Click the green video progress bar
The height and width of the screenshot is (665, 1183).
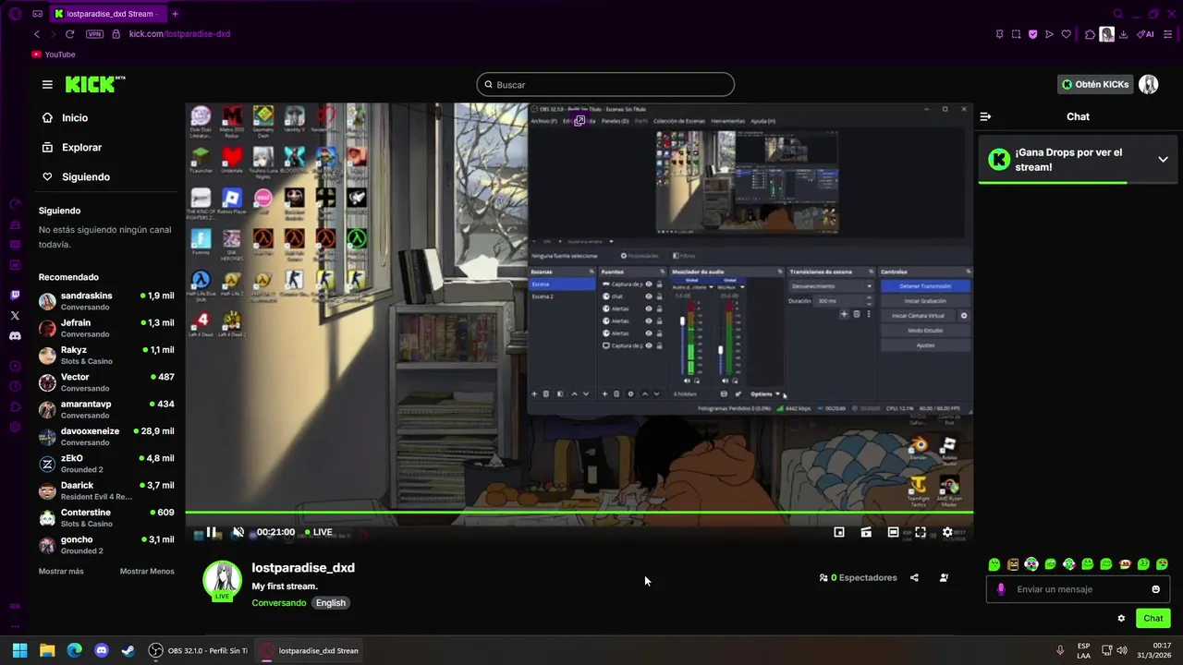[x=579, y=512]
